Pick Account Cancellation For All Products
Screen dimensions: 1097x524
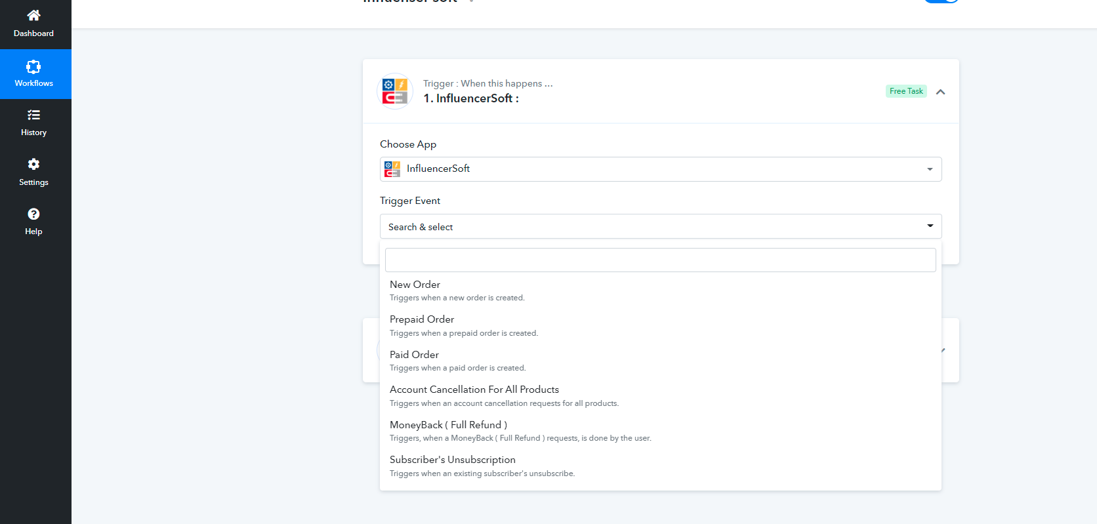pyautogui.click(x=661, y=396)
